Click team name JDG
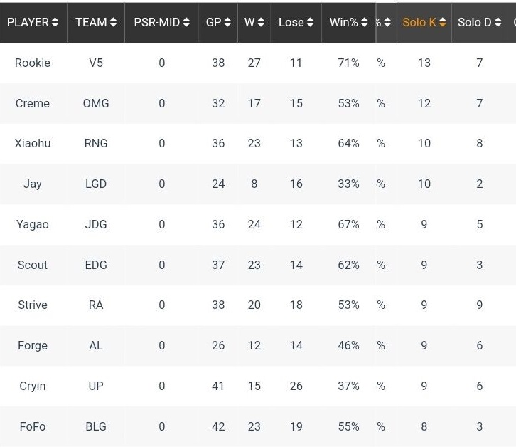The height and width of the screenshot is (447, 516). point(96,224)
